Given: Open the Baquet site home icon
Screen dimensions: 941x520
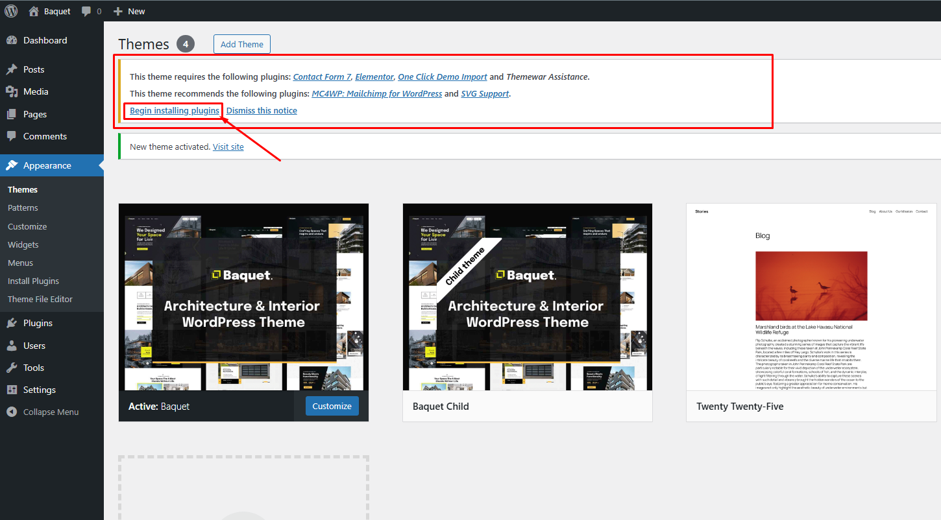Looking at the screenshot, I should coord(34,11).
